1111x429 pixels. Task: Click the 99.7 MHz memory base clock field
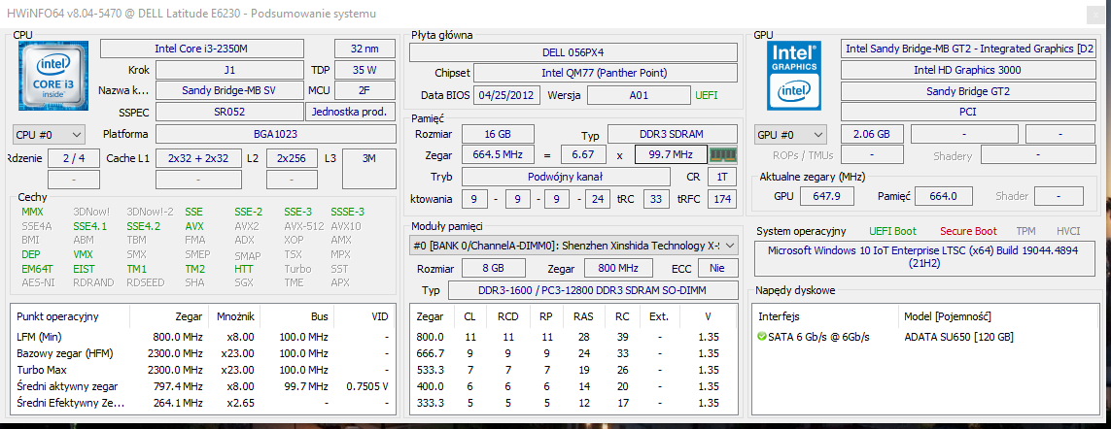click(x=670, y=154)
